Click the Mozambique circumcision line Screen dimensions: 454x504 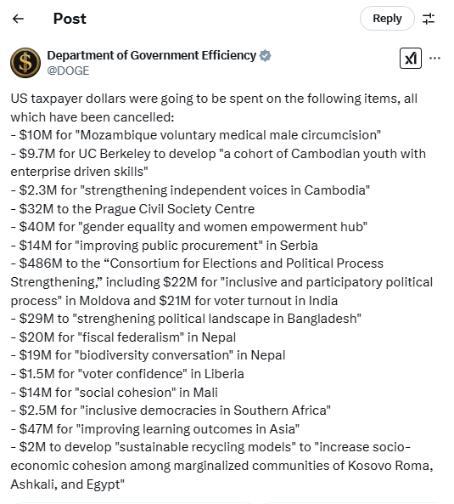[x=196, y=135]
